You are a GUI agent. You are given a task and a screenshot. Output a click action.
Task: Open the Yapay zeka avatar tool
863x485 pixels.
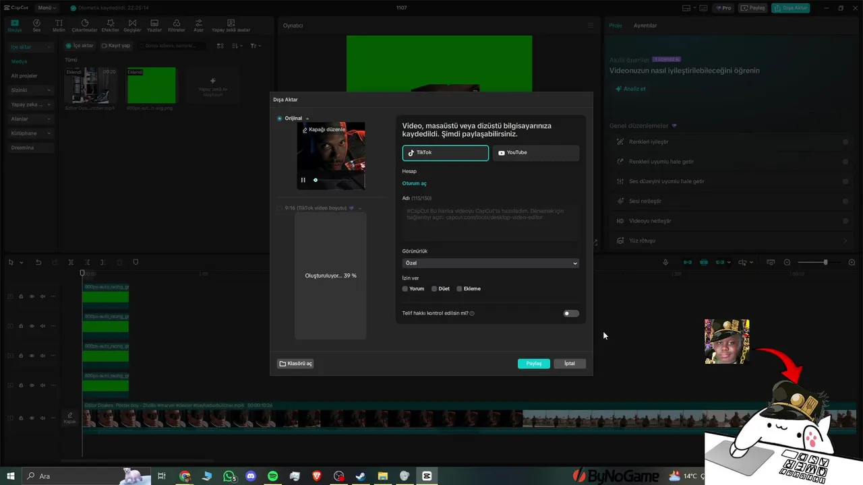point(231,26)
